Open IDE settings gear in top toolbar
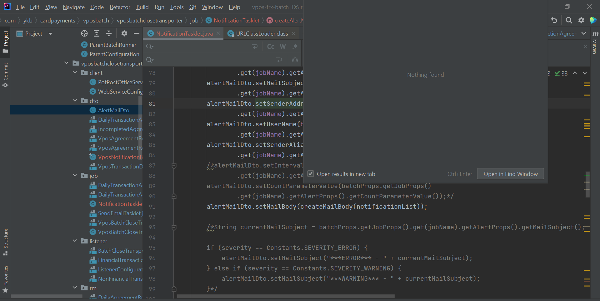 click(x=581, y=20)
